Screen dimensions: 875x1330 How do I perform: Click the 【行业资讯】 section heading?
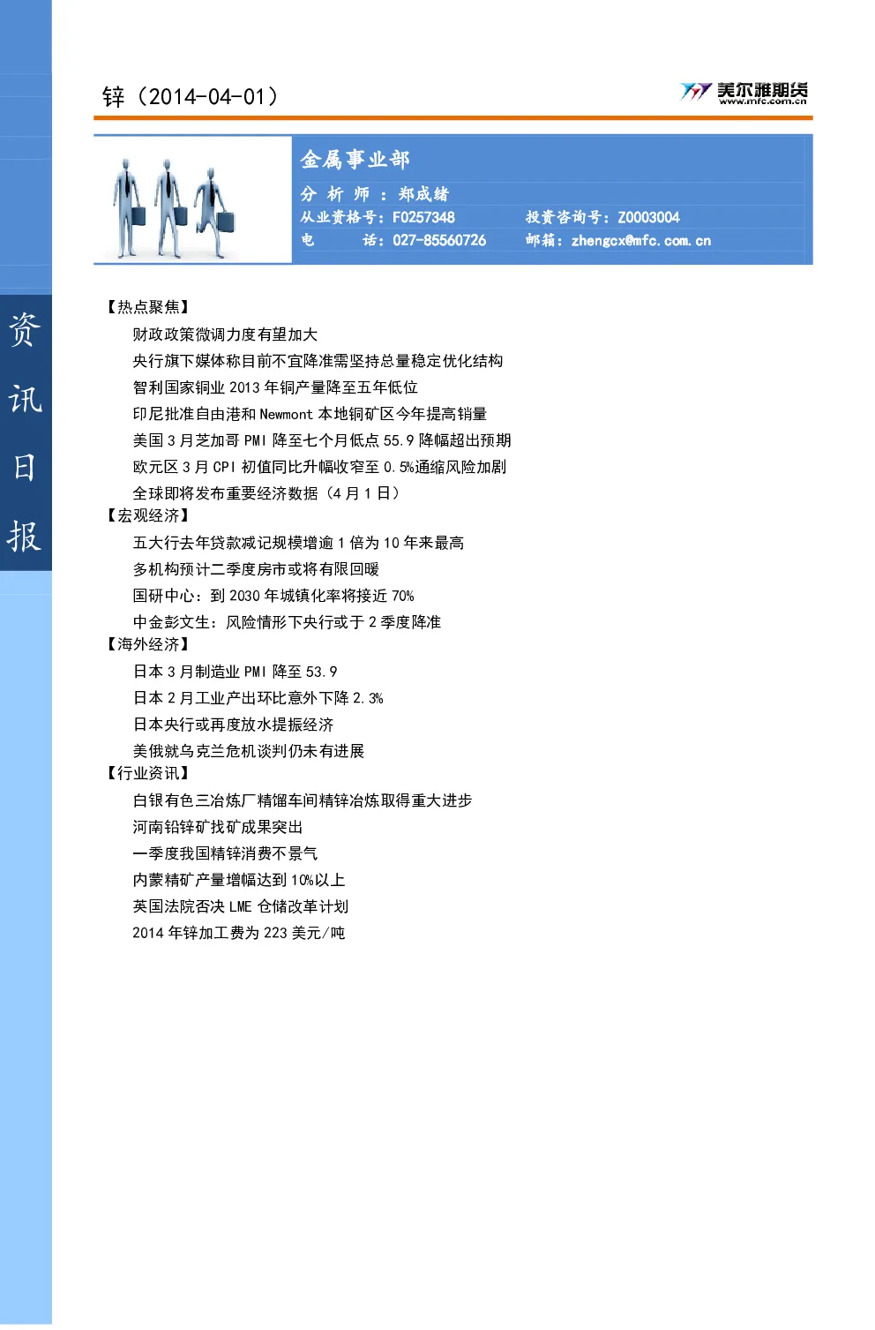point(148,773)
